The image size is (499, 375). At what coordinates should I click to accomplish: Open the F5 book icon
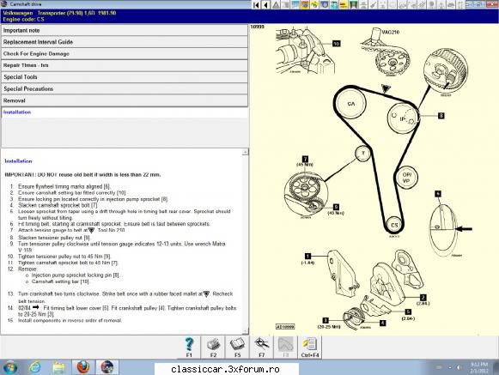[x=237, y=347]
